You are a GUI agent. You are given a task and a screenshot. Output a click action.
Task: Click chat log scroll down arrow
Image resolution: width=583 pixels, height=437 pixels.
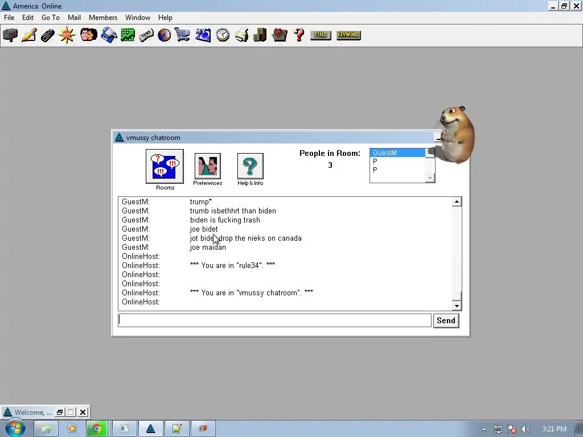pos(457,306)
